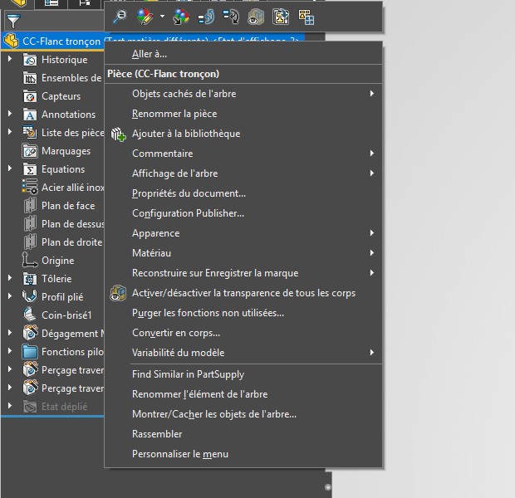
Task: Open the Edit Appearance color ball icon
Action: tap(145, 17)
